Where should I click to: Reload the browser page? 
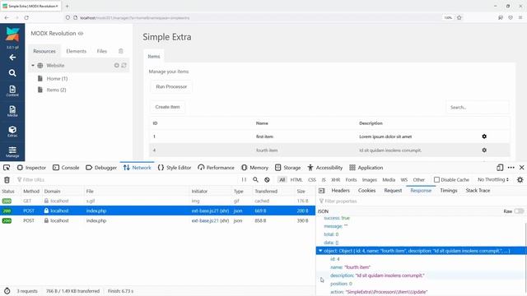26,18
